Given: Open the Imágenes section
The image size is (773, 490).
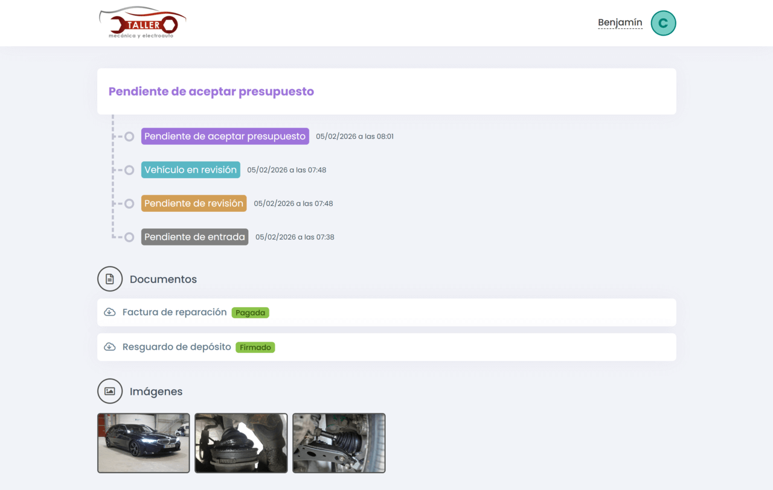Looking at the screenshot, I should pos(156,391).
